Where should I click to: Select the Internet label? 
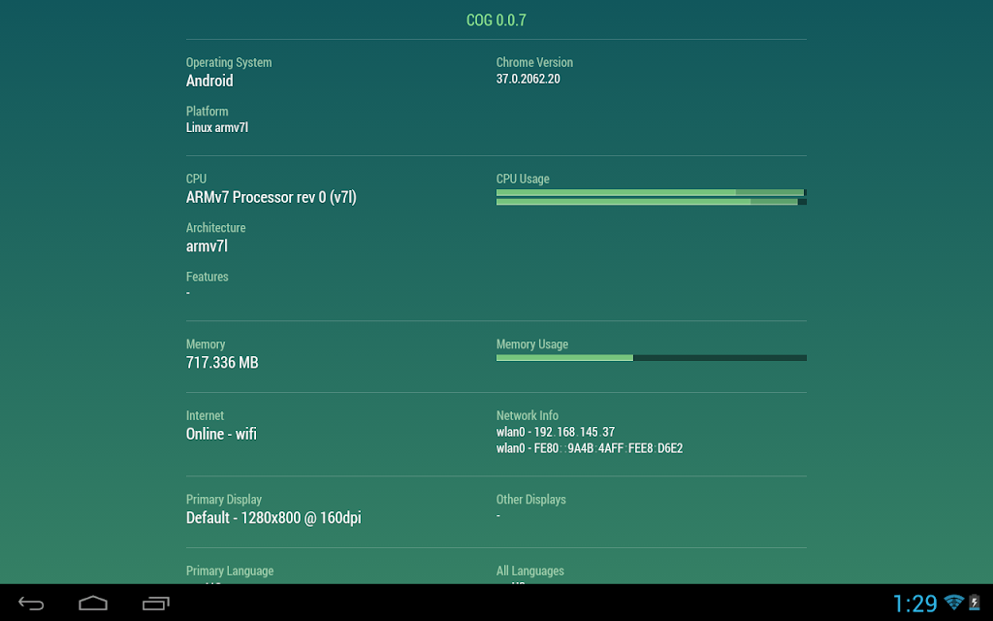[x=206, y=415]
